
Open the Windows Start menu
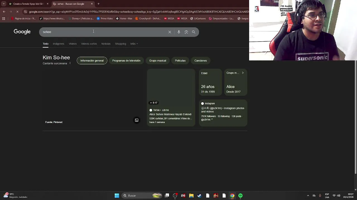(x=117, y=196)
